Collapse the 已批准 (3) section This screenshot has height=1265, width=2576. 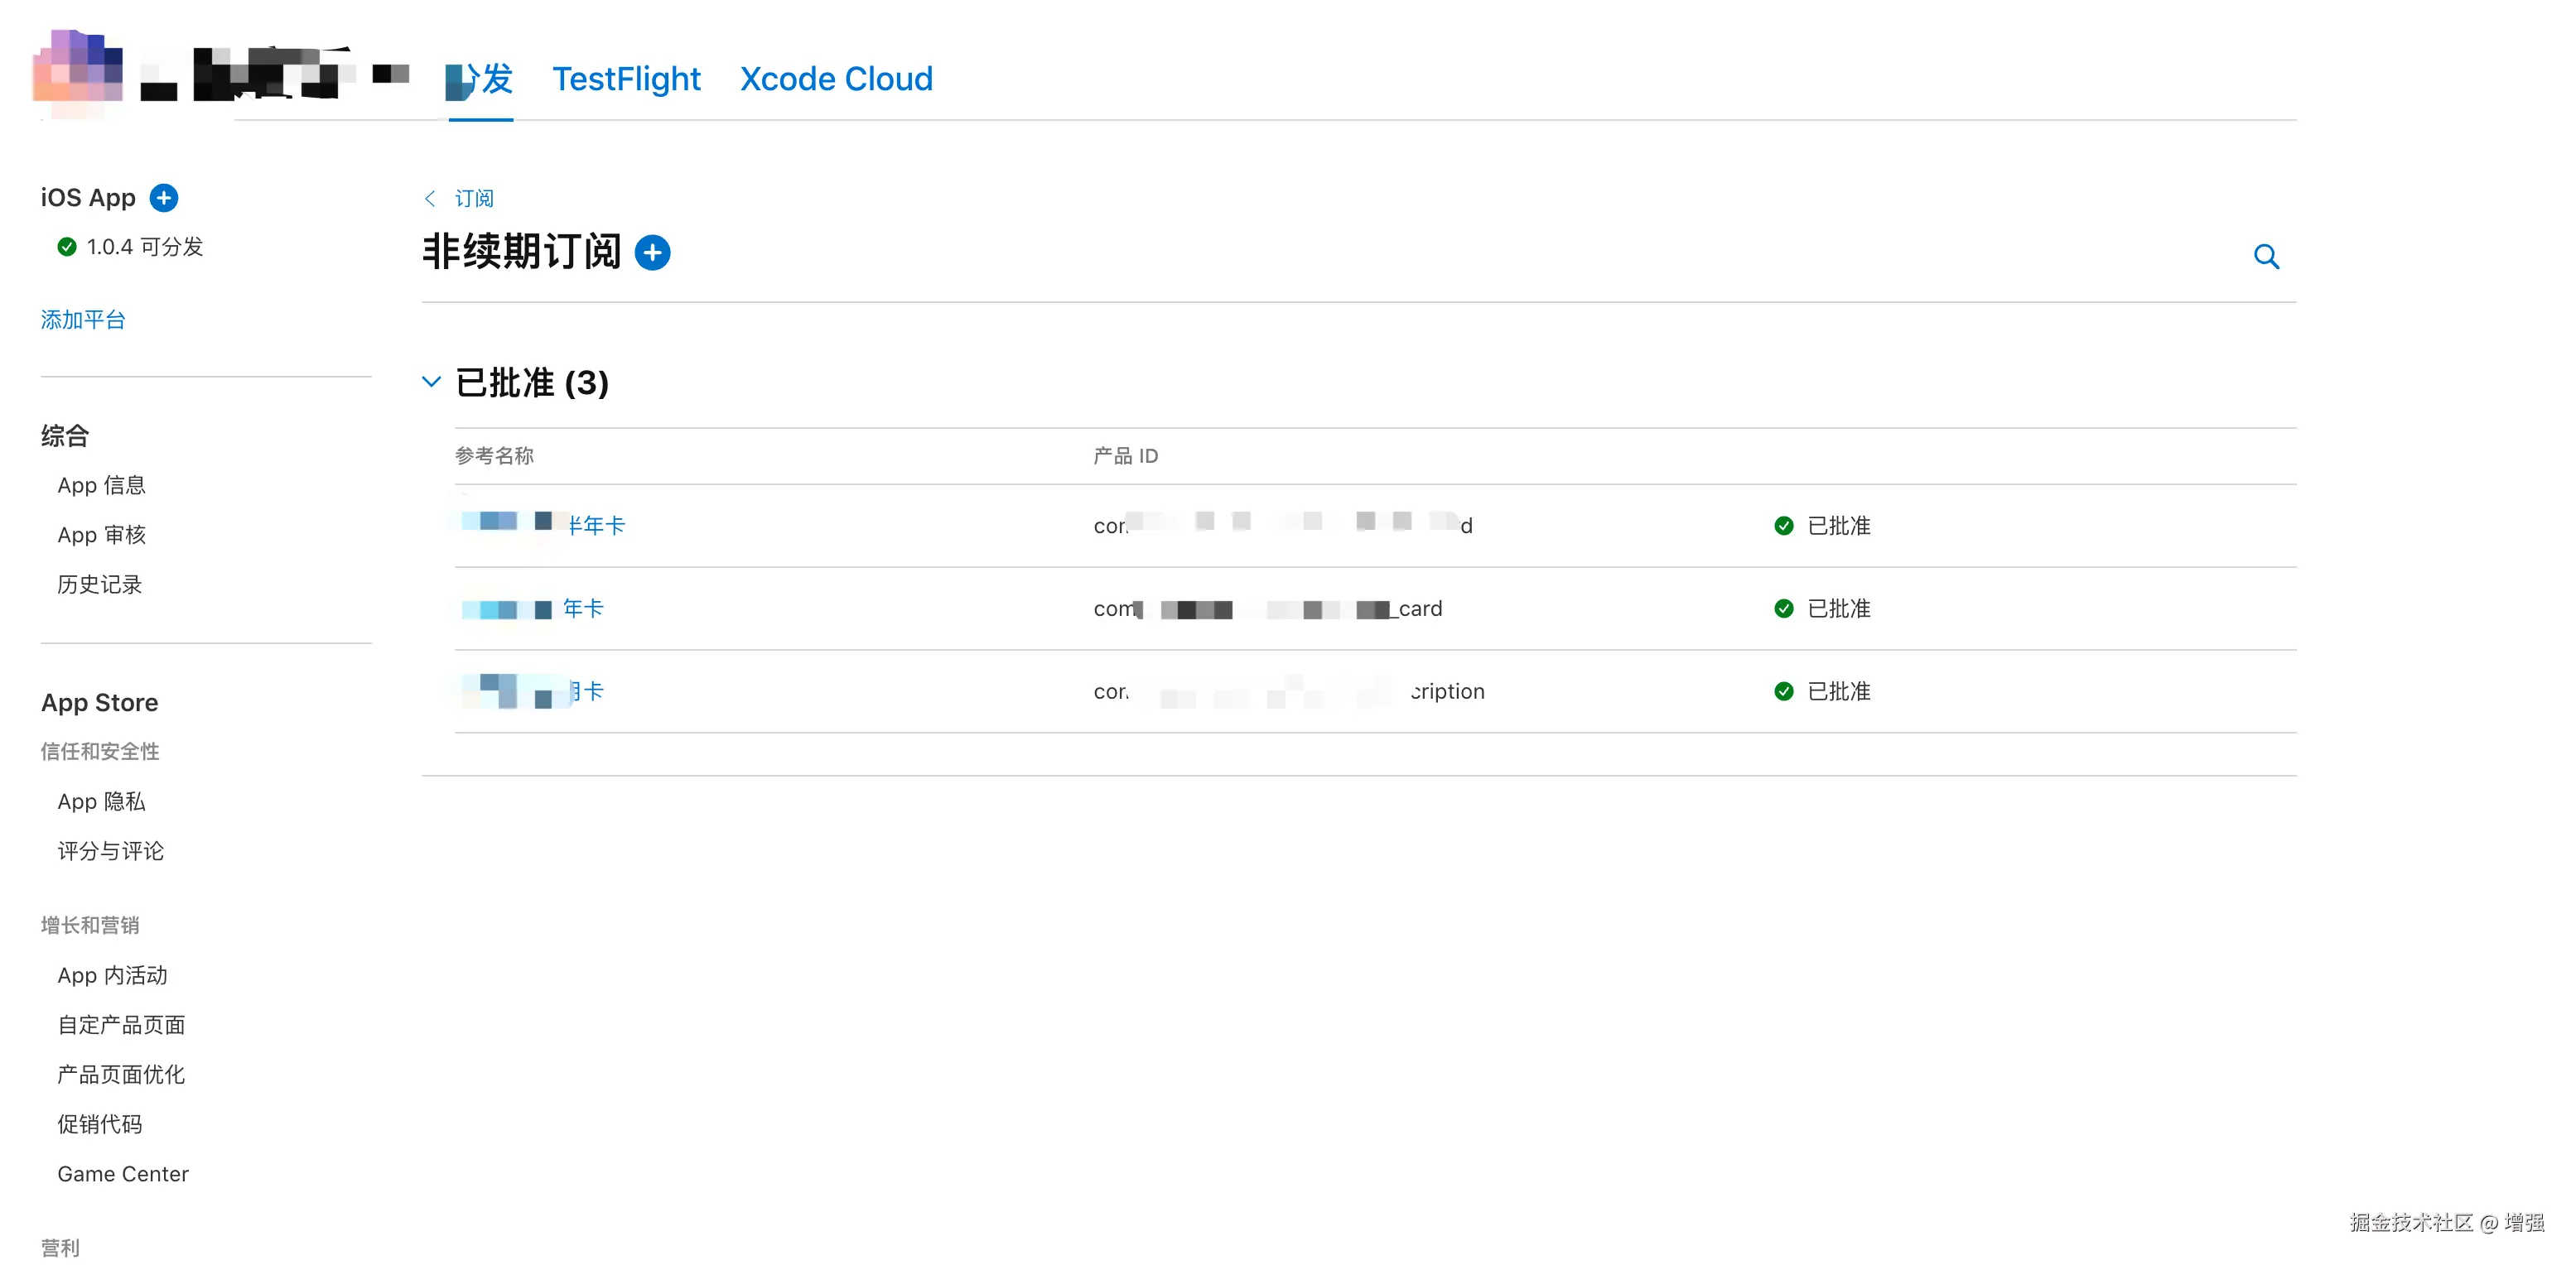[432, 382]
